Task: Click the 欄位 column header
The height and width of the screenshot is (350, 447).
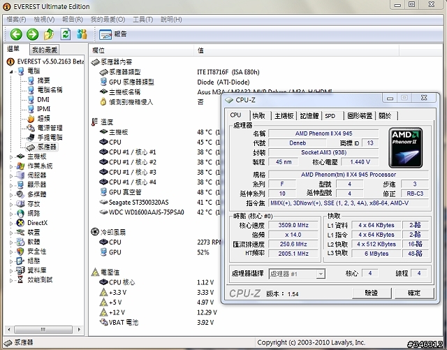Action: click(x=141, y=50)
